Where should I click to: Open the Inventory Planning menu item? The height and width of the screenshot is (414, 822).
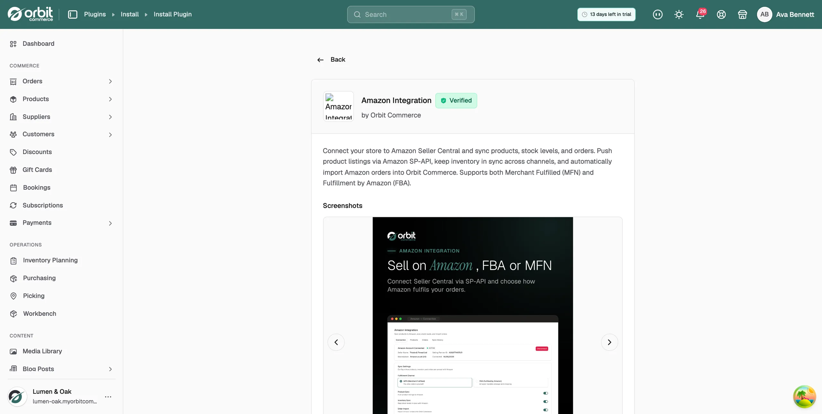pyautogui.click(x=61, y=260)
